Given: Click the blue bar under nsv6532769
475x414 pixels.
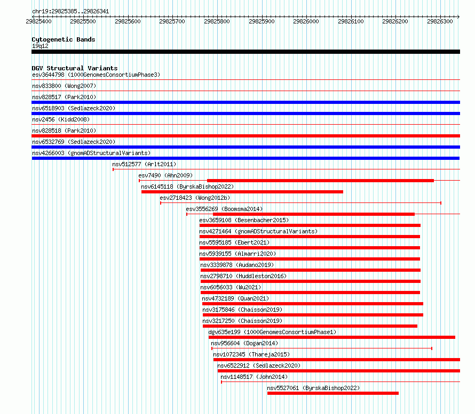Looking at the screenshot, I should [x=246, y=147].
